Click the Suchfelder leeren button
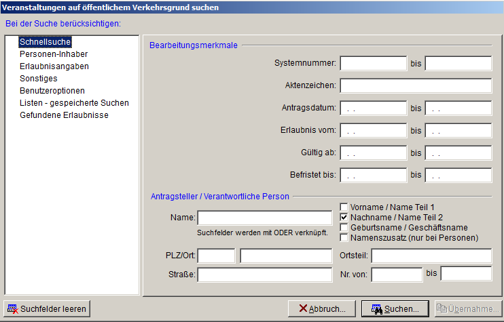This screenshot has height=322, width=504. pyautogui.click(x=47, y=309)
